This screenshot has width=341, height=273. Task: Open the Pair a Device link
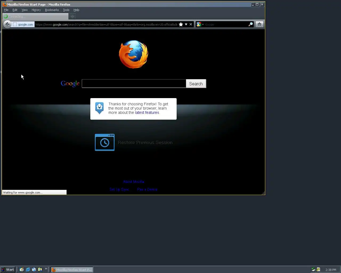(x=147, y=189)
